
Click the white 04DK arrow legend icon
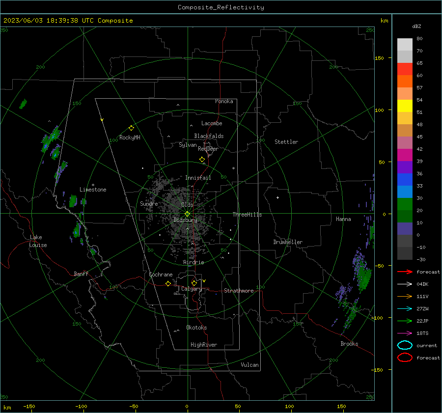coord(405,284)
